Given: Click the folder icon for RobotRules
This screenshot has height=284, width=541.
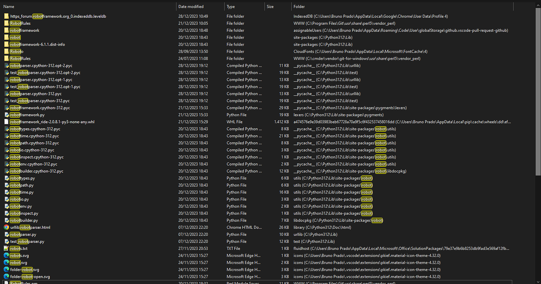Looking at the screenshot, I should pos(6,23).
